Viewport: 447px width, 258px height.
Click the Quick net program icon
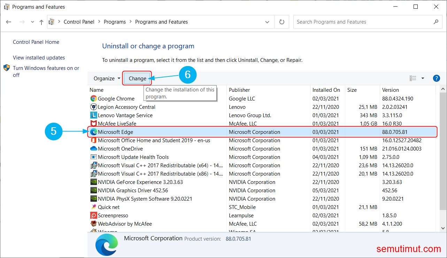(93, 207)
